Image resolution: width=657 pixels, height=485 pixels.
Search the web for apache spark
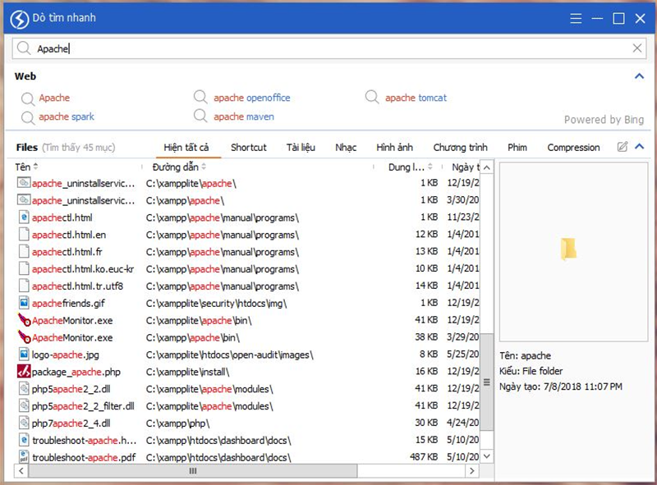tap(67, 117)
